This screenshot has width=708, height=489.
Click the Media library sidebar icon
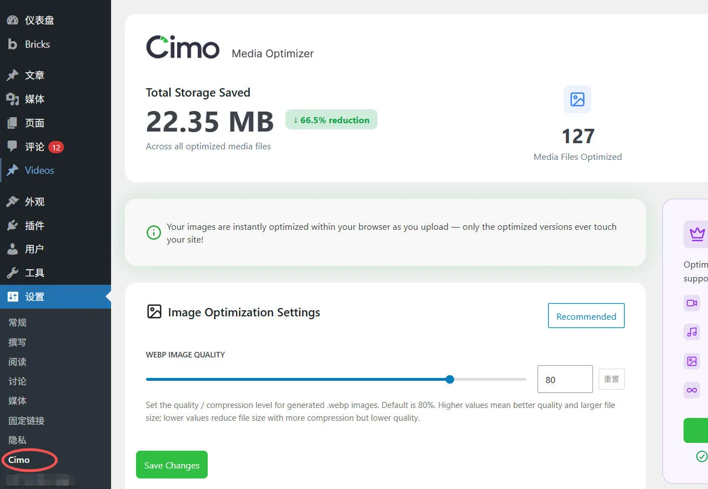coord(12,99)
